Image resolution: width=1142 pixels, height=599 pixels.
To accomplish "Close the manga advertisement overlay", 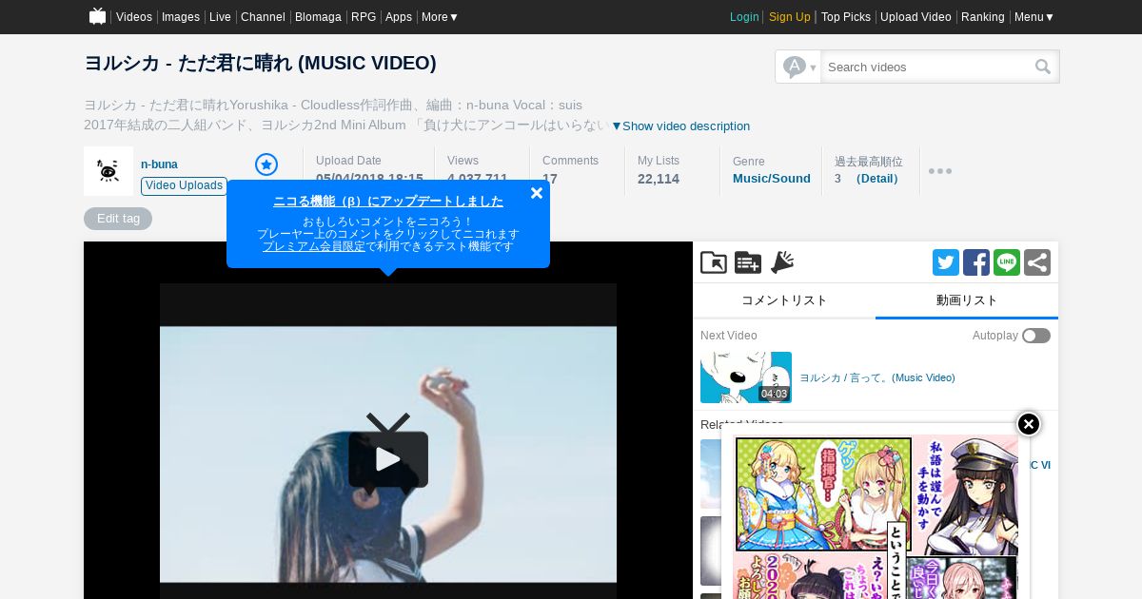I will tap(1029, 424).
